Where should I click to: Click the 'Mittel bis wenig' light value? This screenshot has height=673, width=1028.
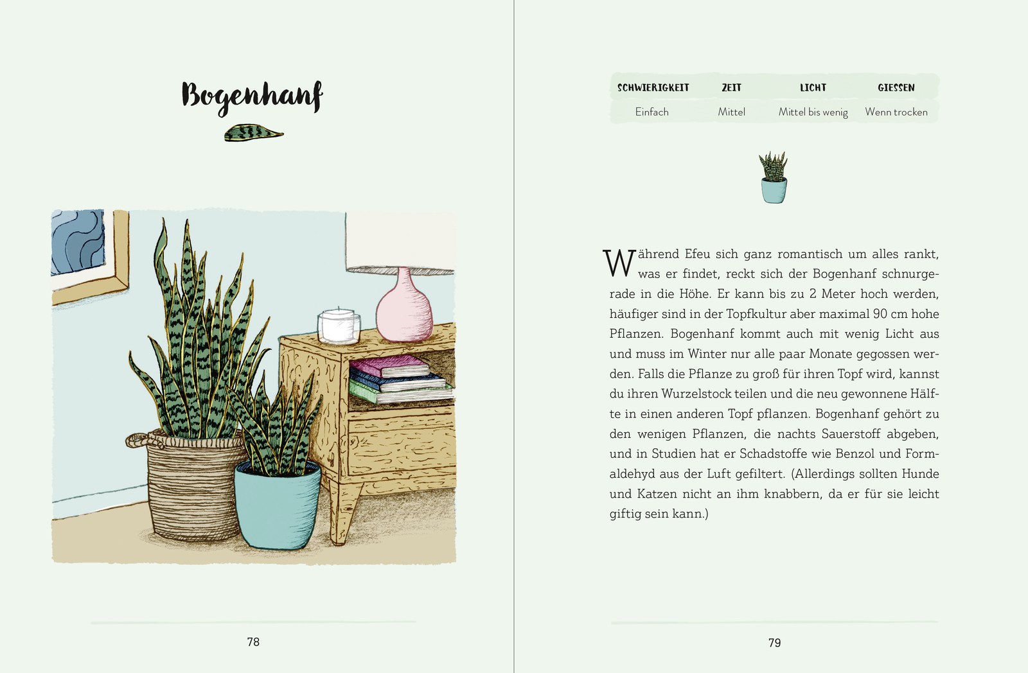813,112
